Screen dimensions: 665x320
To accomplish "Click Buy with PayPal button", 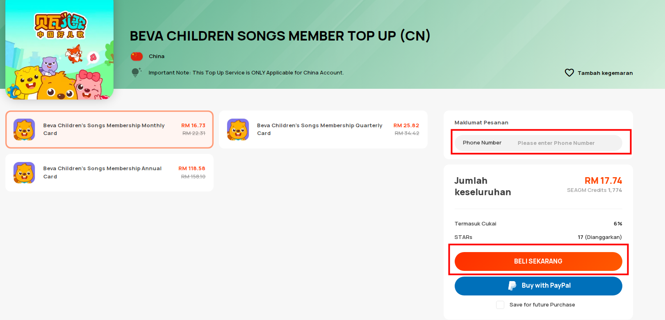I will point(538,286).
